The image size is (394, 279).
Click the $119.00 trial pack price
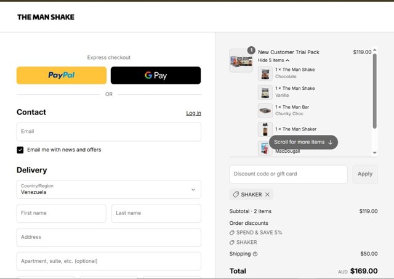(362, 52)
